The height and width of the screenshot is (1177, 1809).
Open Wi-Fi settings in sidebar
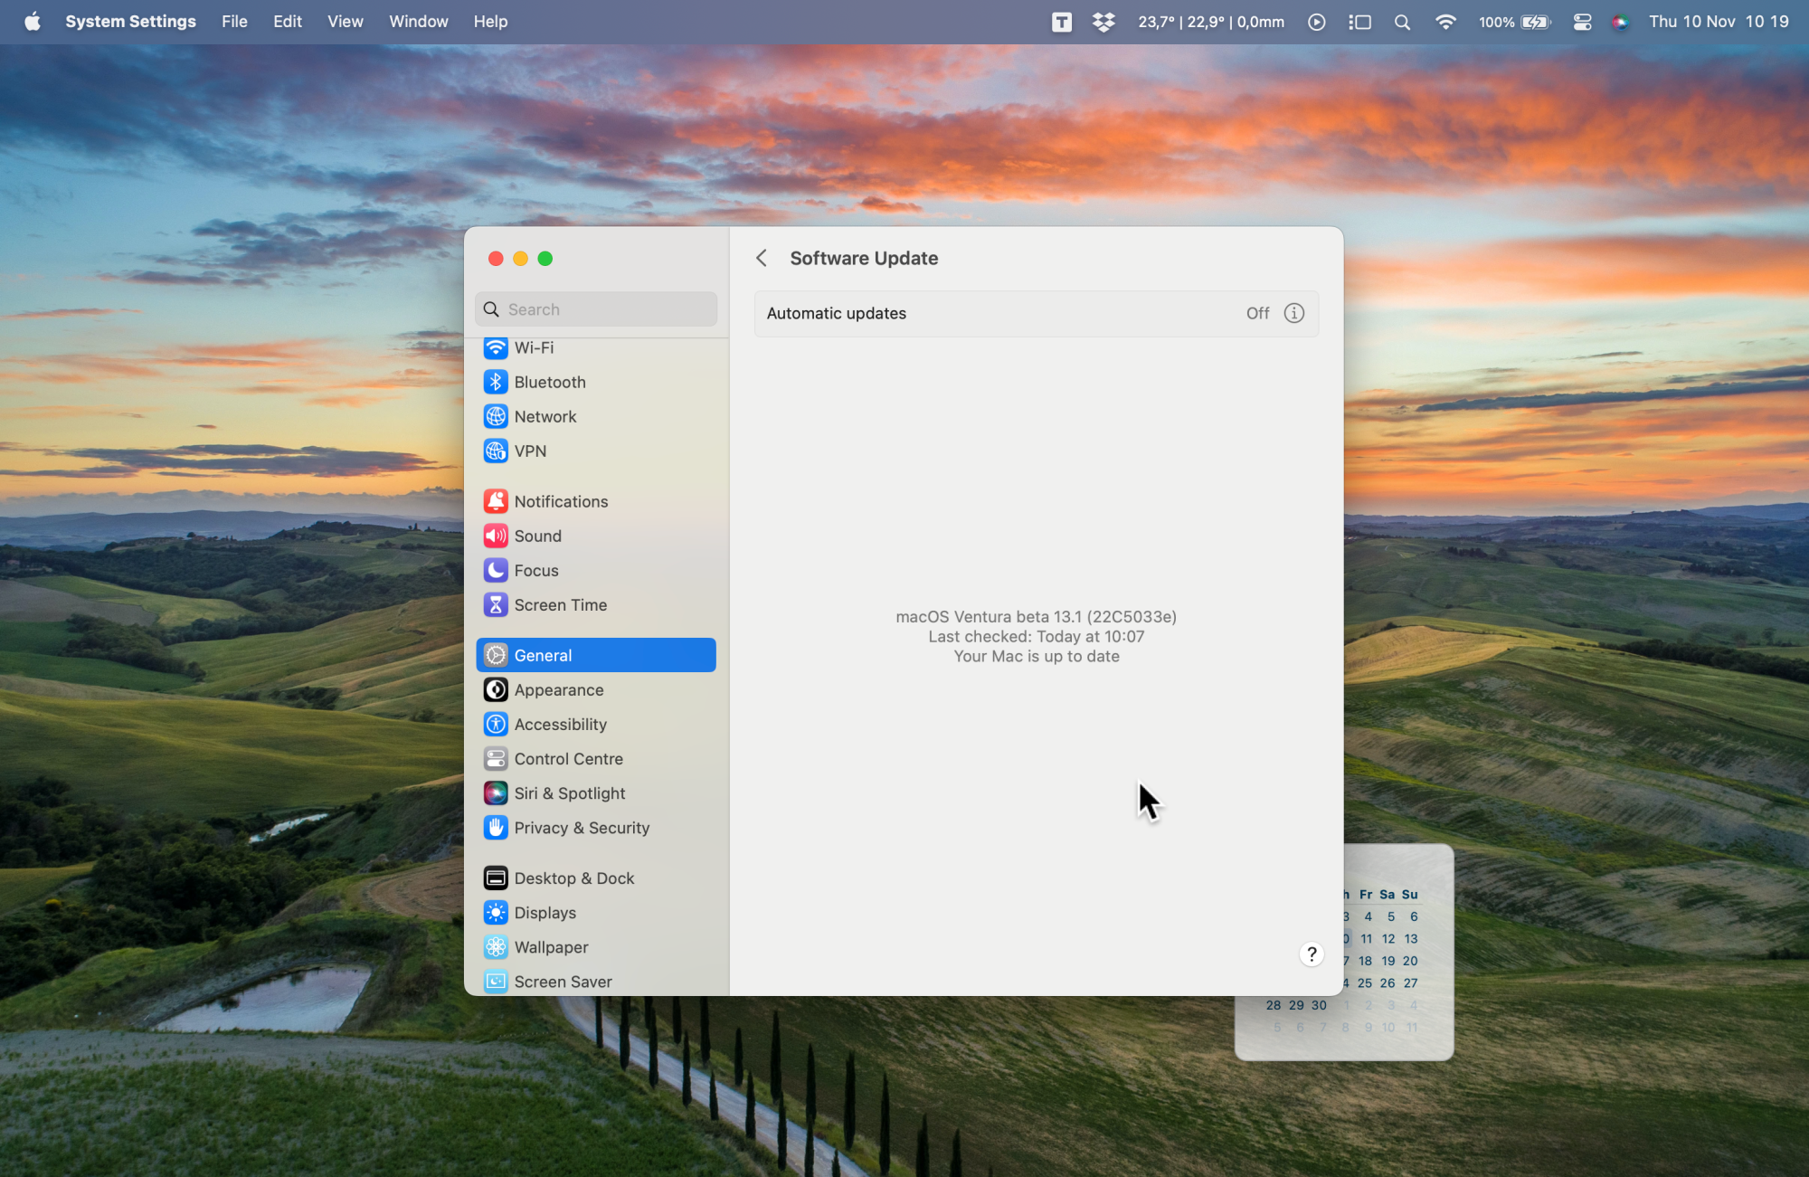click(x=596, y=348)
